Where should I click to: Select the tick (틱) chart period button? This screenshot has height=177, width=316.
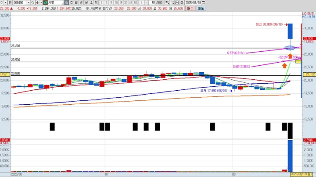96,3
